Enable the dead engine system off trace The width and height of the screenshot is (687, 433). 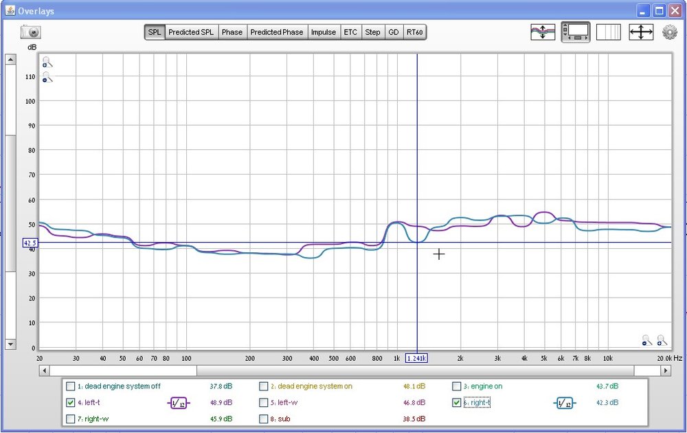click(71, 386)
